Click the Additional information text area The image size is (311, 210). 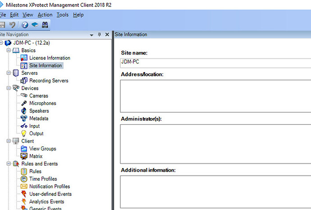(215, 192)
